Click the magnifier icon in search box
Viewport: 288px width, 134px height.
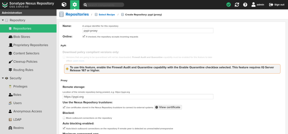coord(85,5)
